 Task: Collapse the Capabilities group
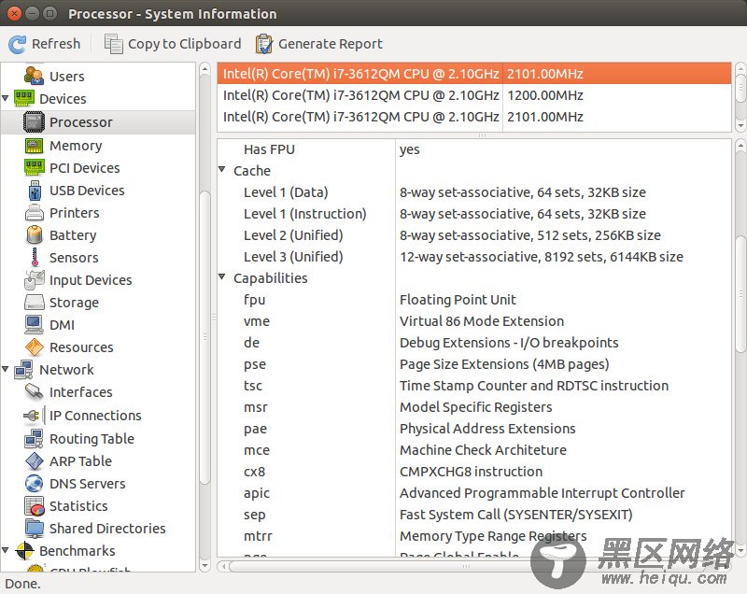point(222,276)
